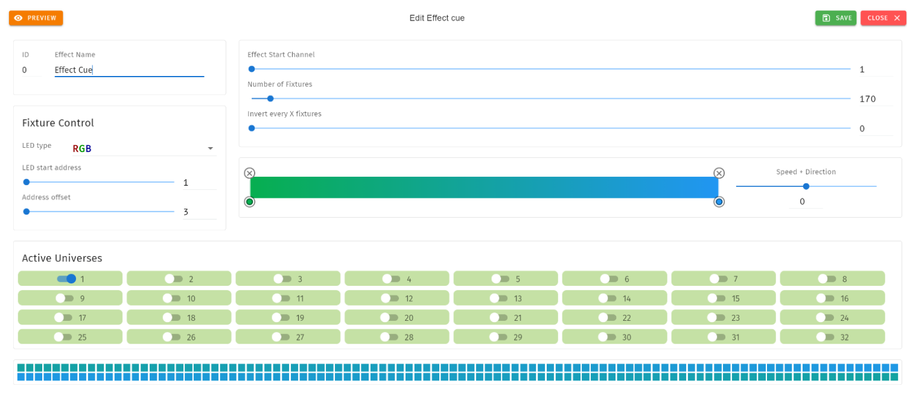Screen dimensions: 907x398
Task: Enable universe 5 toggle
Action: (500, 279)
